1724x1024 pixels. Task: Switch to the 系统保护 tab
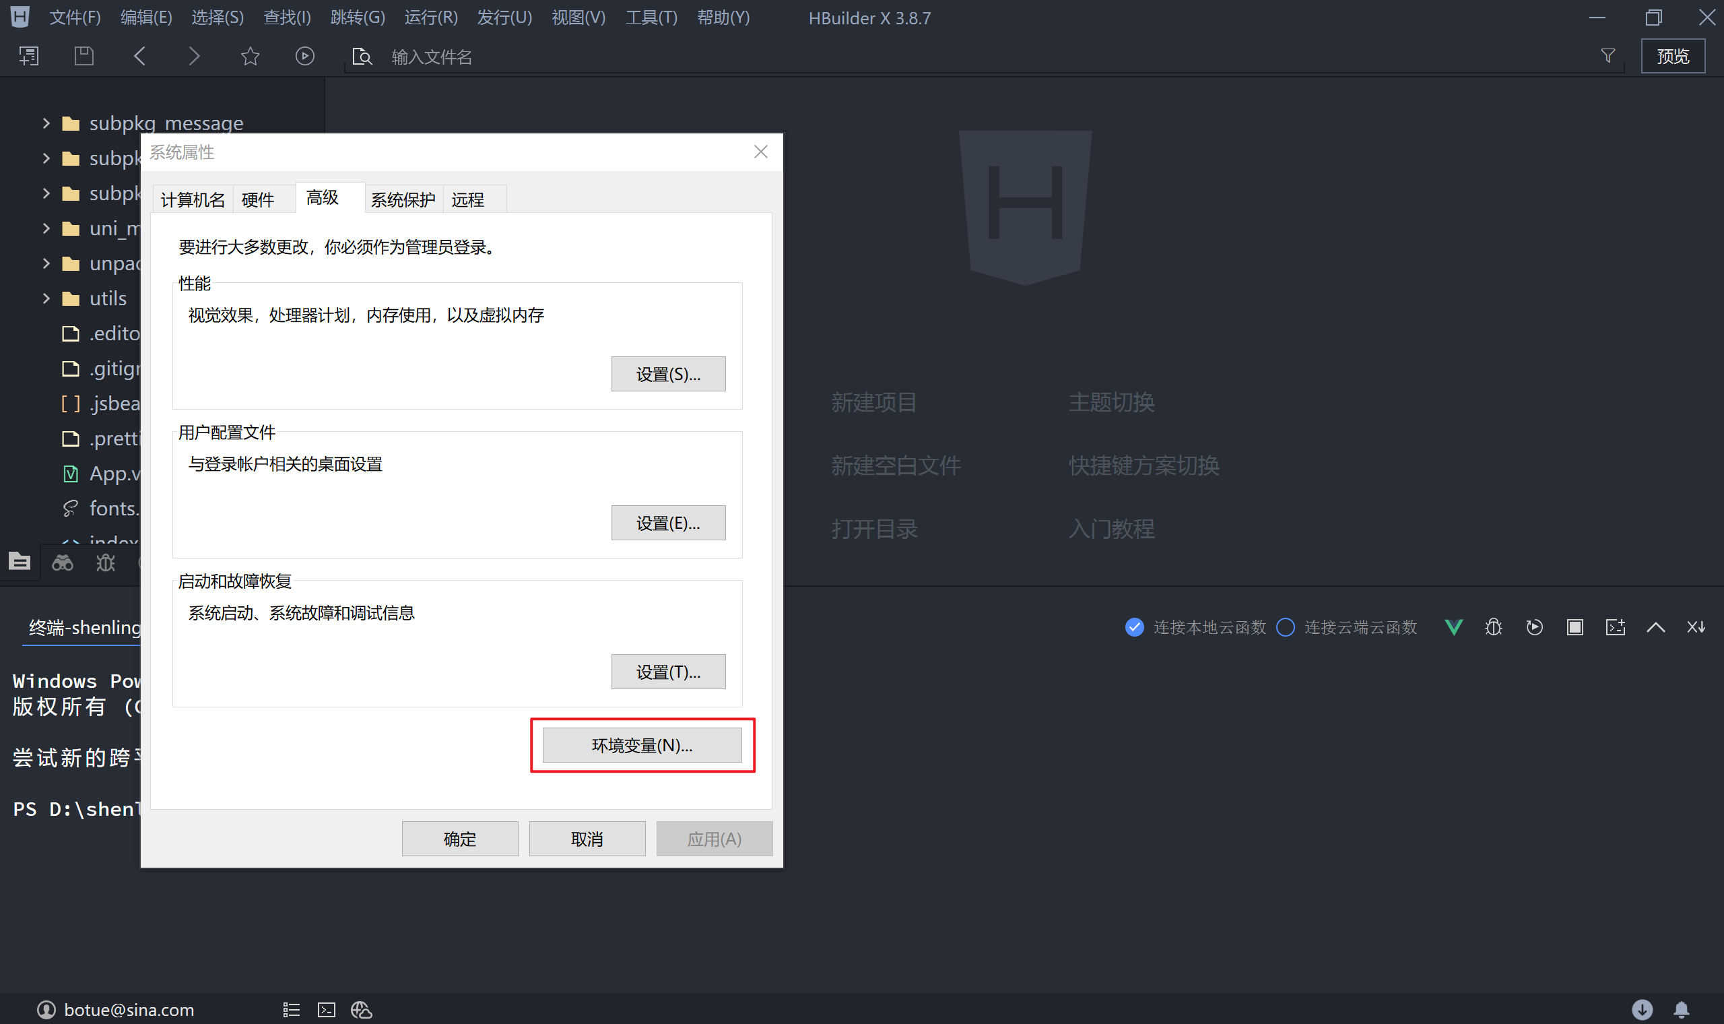click(403, 199)
